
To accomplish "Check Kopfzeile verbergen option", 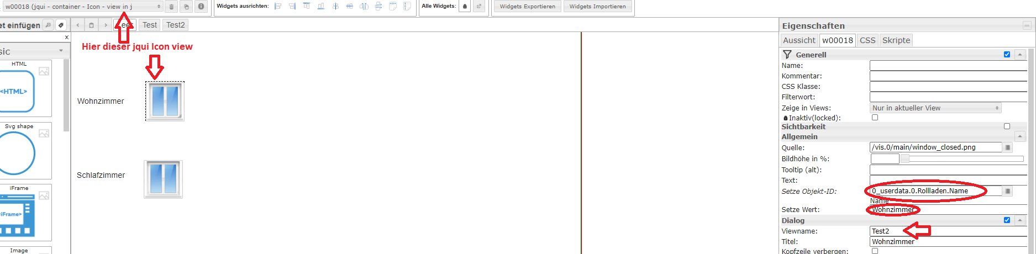I will [x=875, y=251].
